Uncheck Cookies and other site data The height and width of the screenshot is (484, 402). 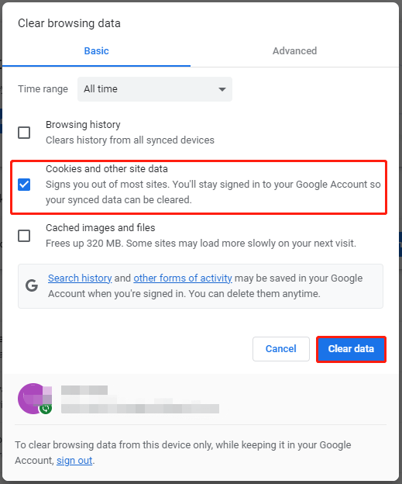[24, 185]
